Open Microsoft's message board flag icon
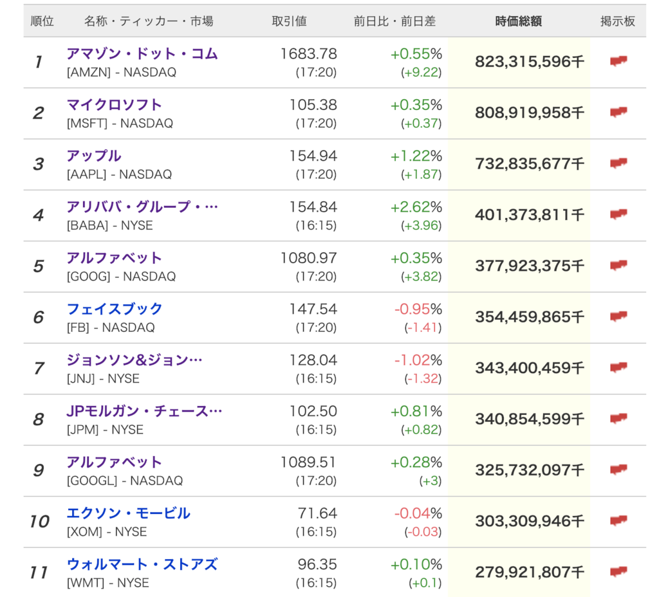This screenshot has width=659, height=597. pos(618,112)
